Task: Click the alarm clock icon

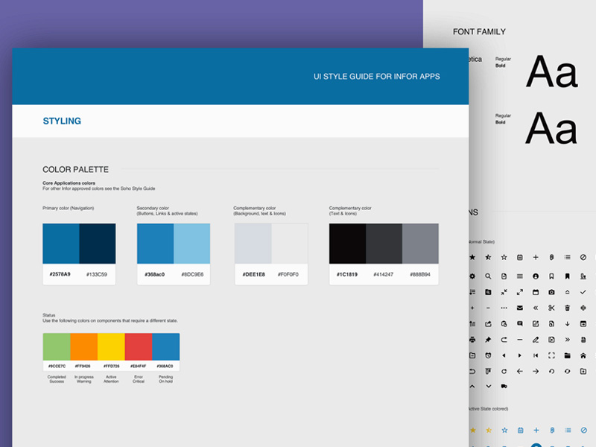Action: [x=488, y=356]
